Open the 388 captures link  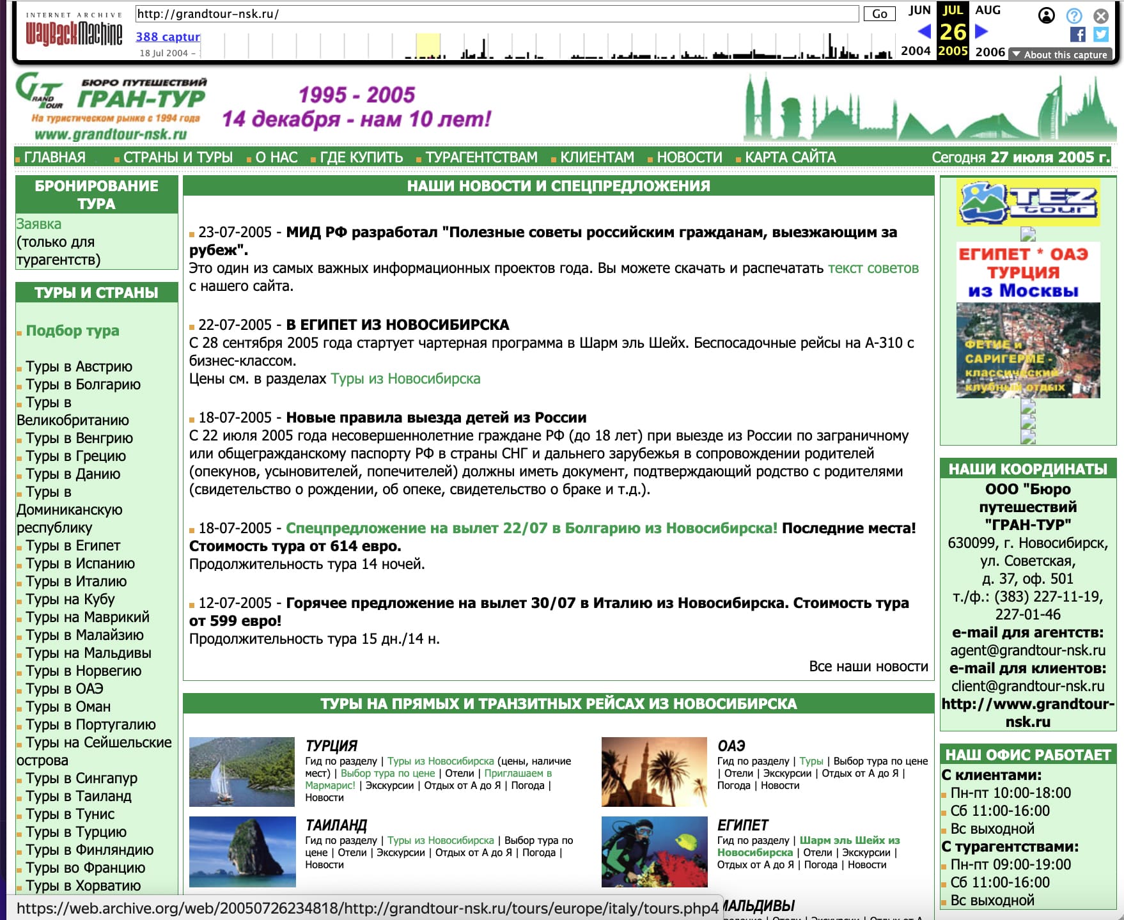[168, 36]
